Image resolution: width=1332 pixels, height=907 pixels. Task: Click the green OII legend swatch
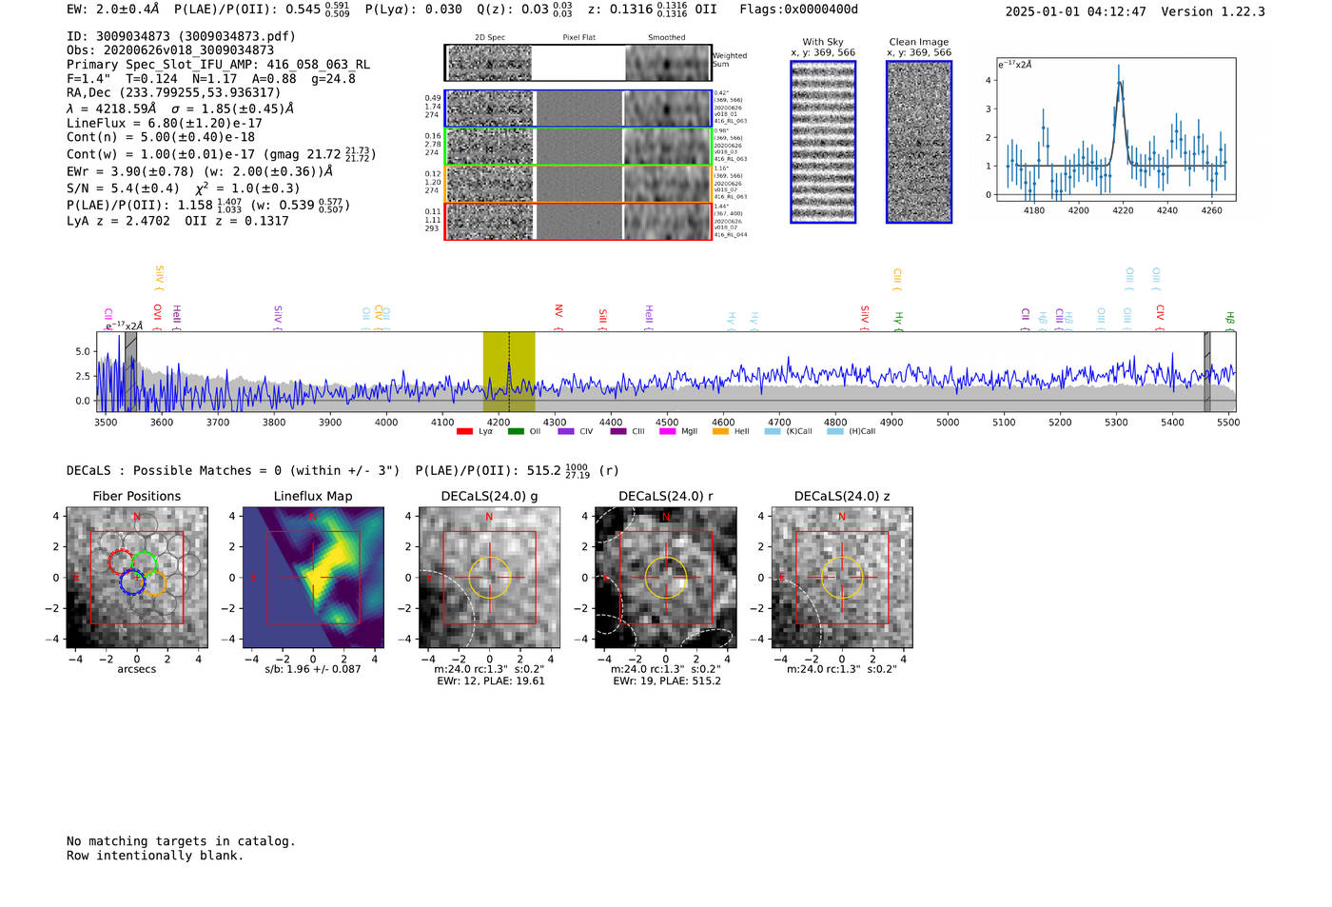[516, 432]
